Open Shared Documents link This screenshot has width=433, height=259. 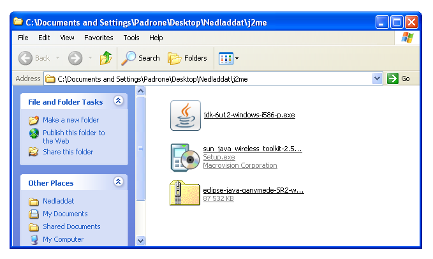71,226
